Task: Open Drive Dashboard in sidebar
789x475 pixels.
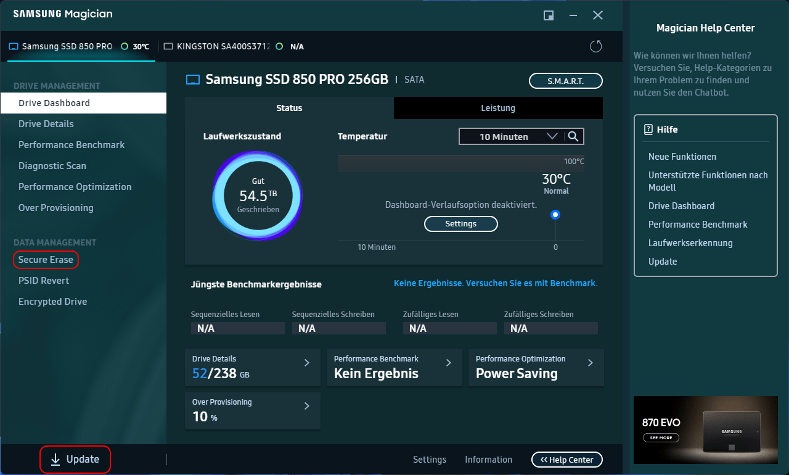Action: click(x=83, y=103)
